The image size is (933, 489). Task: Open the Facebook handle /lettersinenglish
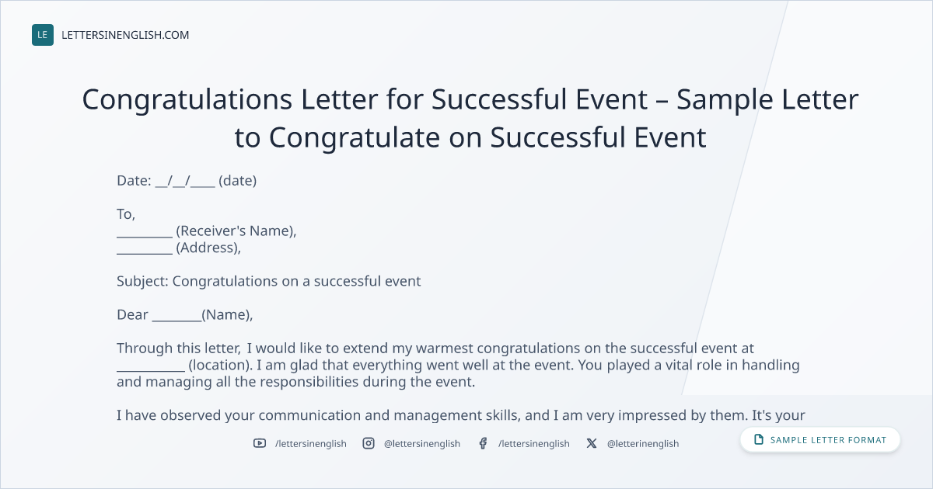click(x=534, y=444)
